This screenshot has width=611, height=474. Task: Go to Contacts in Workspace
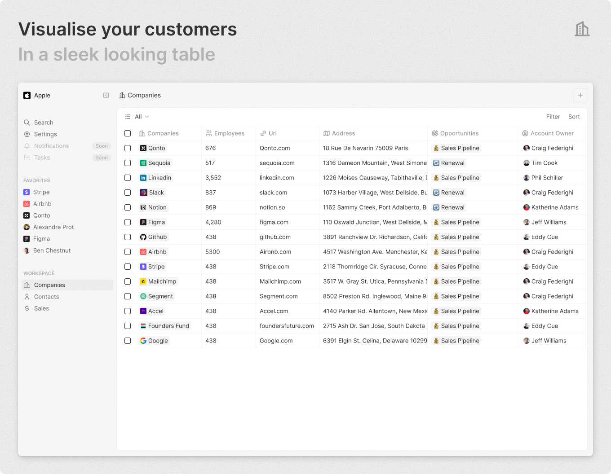[46, 297]
